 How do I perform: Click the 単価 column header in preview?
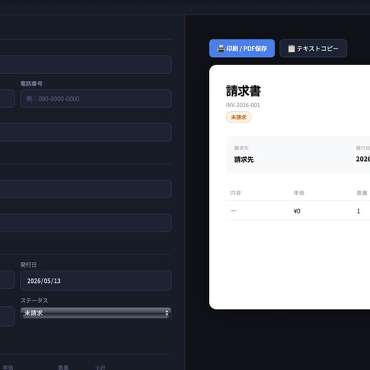[x=299, y=193]
